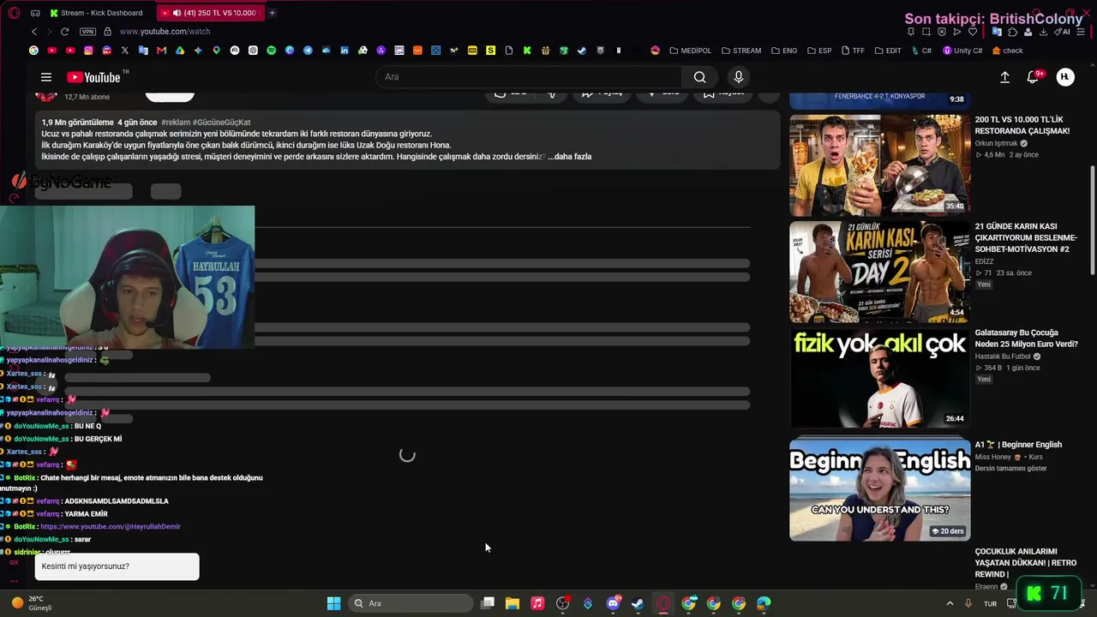Show hidden system tray icons chevron

(x=950, y=603)
